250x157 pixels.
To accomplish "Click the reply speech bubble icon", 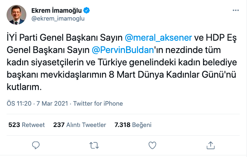I will [x=36, y=145].
